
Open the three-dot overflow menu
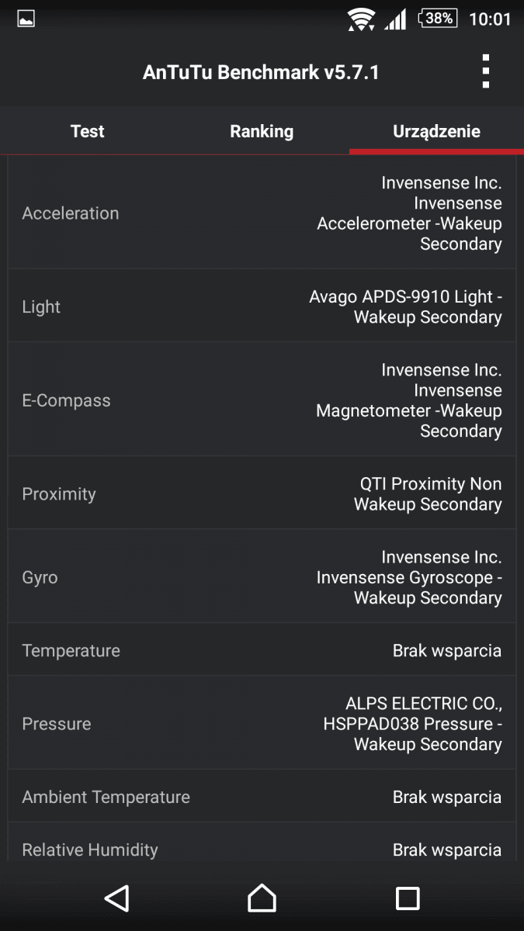(485, 72)
